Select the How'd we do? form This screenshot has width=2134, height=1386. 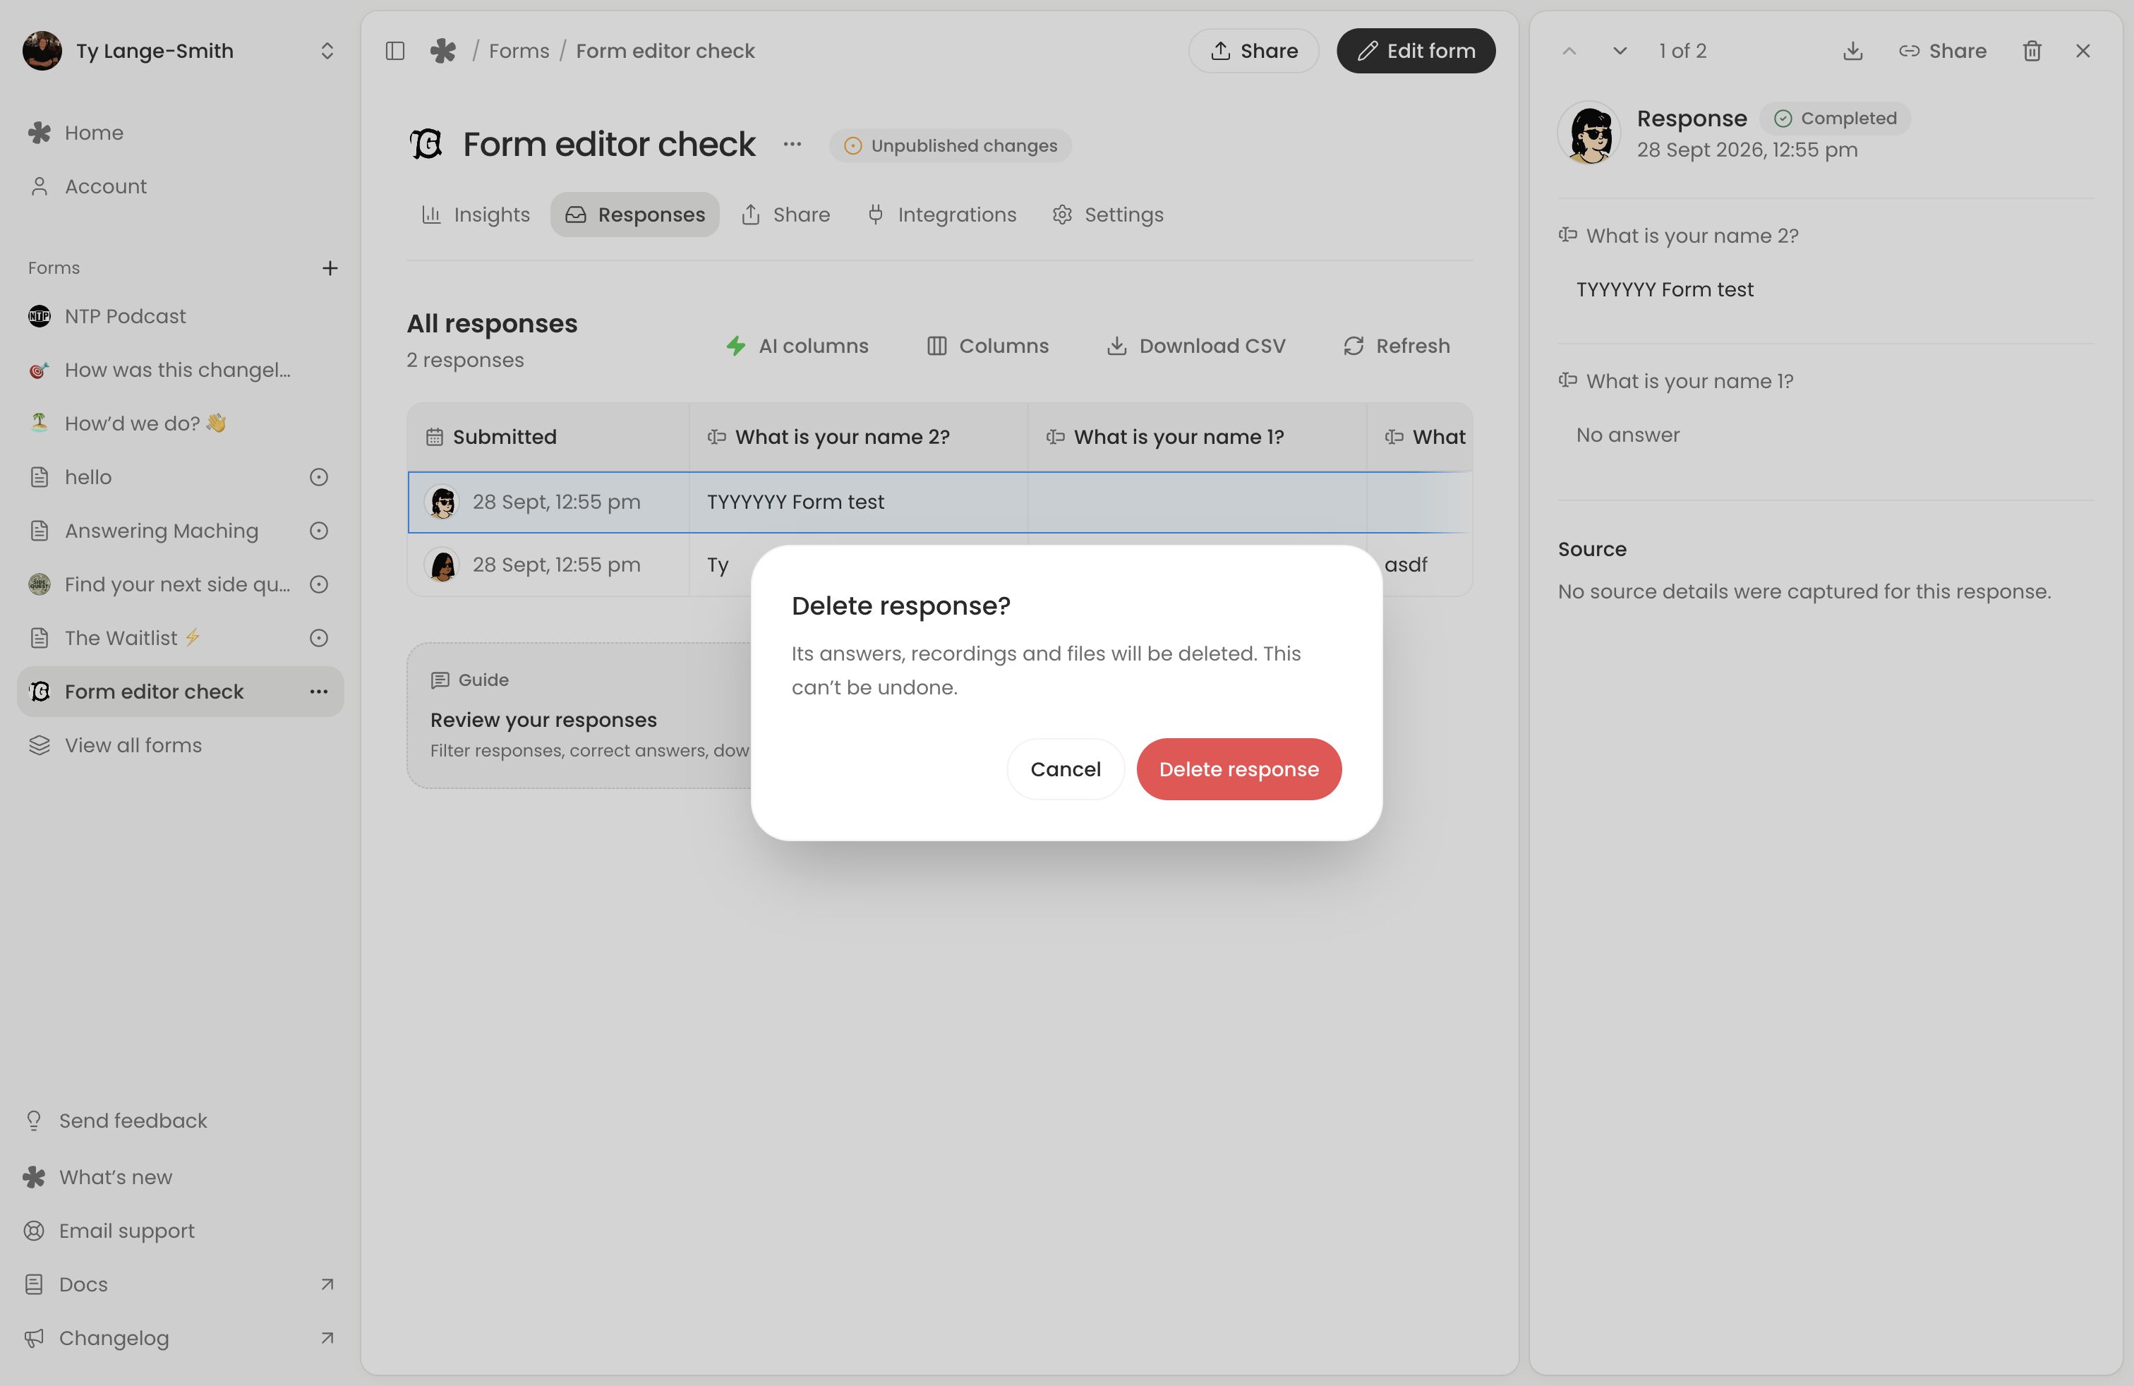click(179, 423)
